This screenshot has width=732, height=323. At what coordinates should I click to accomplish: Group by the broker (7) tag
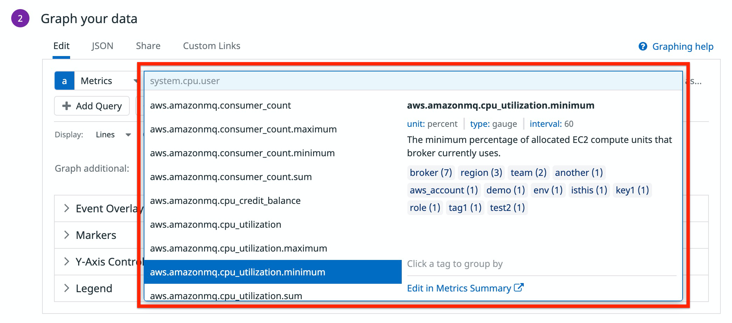431,172
